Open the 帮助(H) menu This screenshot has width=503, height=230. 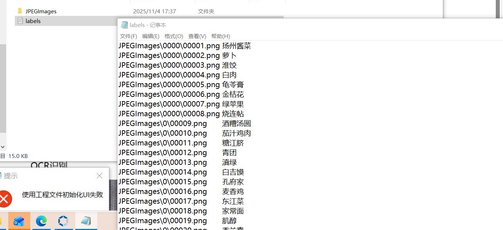point(220,36)
